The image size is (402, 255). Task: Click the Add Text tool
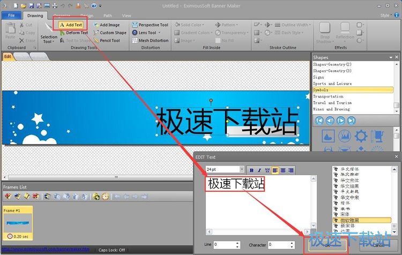[71, 25]
